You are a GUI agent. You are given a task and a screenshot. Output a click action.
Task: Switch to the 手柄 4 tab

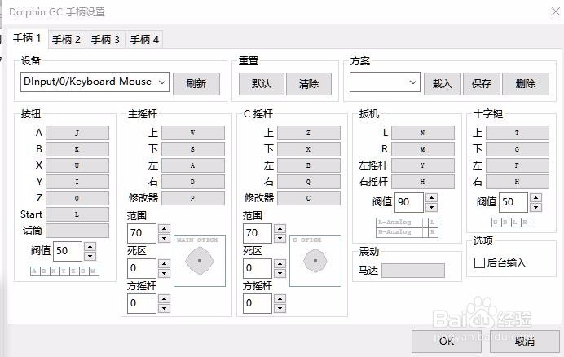pyautogui.click(x=144, y=39)
